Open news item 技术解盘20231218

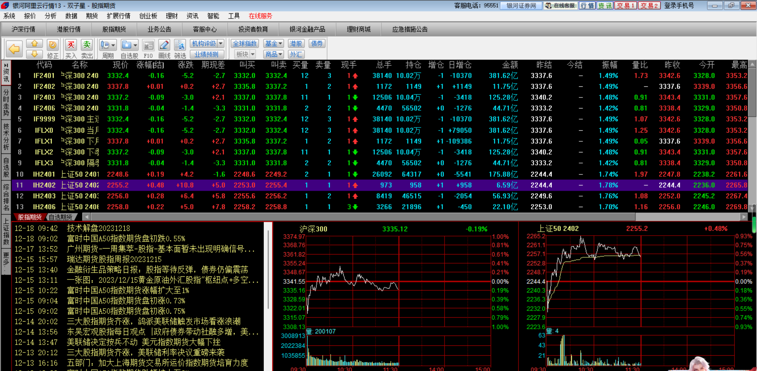click(x=99, y=228)
